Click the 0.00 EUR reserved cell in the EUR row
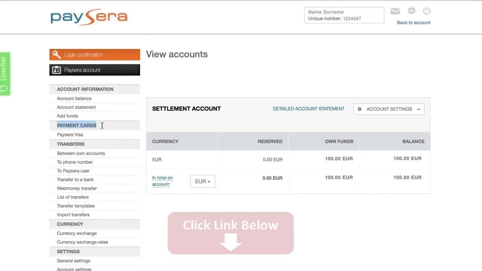 click(x=273, y=160)
